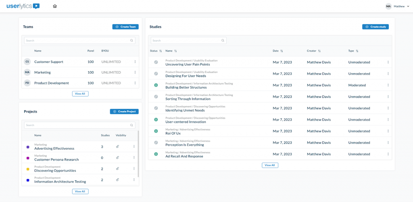Click status icon of Building Better Structures study

[156, 85]
